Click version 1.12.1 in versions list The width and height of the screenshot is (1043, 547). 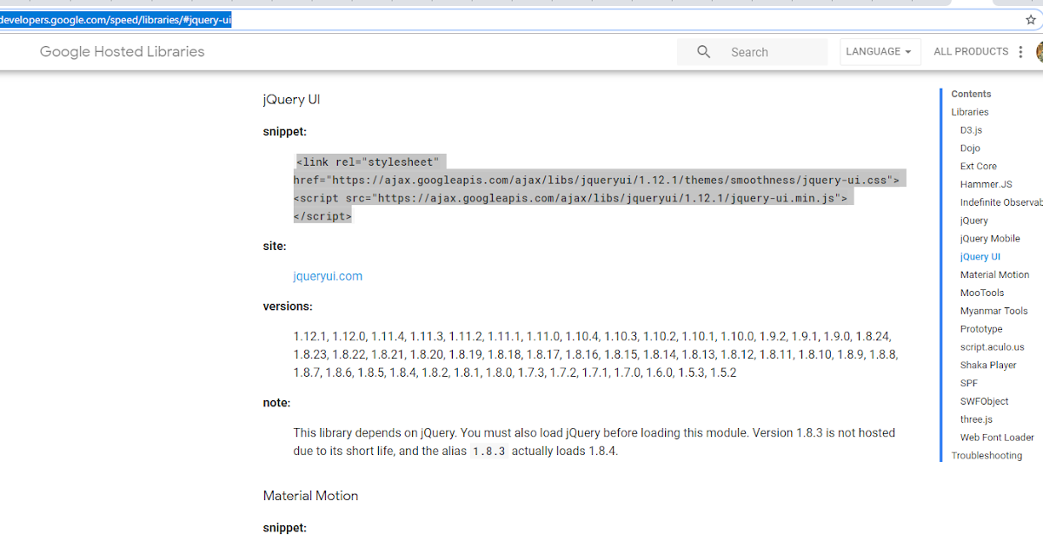tap(309, 336)
